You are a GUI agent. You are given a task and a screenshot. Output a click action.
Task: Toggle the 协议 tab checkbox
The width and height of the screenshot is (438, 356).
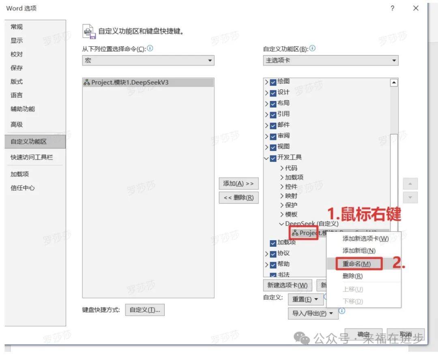pyautogui.click(x=273, y=254)
